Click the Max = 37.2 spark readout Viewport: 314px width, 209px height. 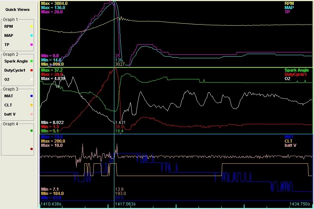pyautogui.click(x=52, y=70)
